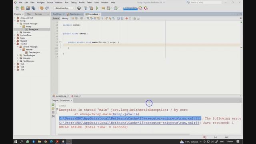Viewport: 256px width, 144px height.
Task: Click inside the Search (Ctrl+I) field
Action: click(206, 2)
